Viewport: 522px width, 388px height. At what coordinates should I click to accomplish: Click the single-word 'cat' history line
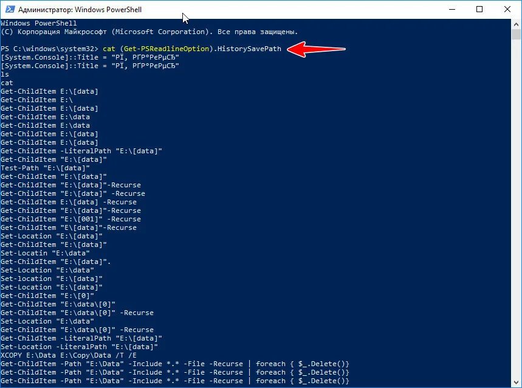(x=7, y=83)
